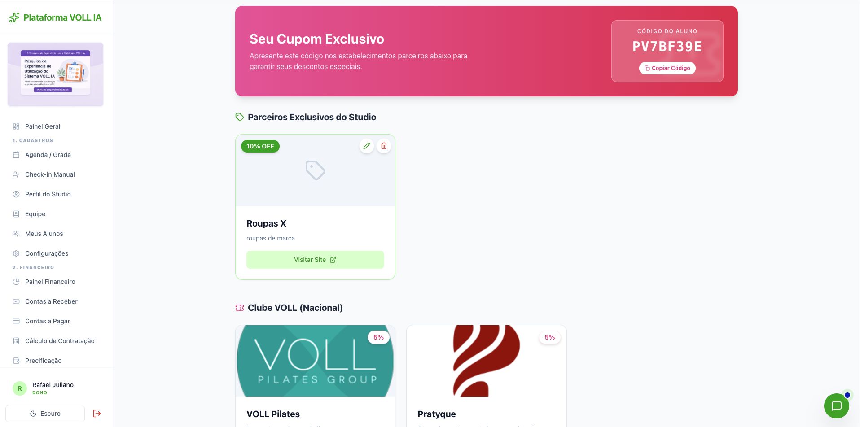
Task: Delete Roupas X partner with trash icon
Action: point(384,146)
